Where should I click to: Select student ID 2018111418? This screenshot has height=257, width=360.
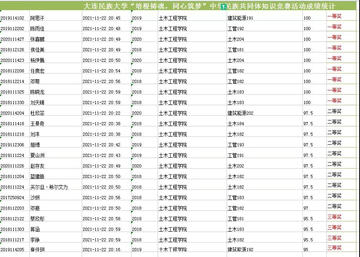(x=12, y=124)
